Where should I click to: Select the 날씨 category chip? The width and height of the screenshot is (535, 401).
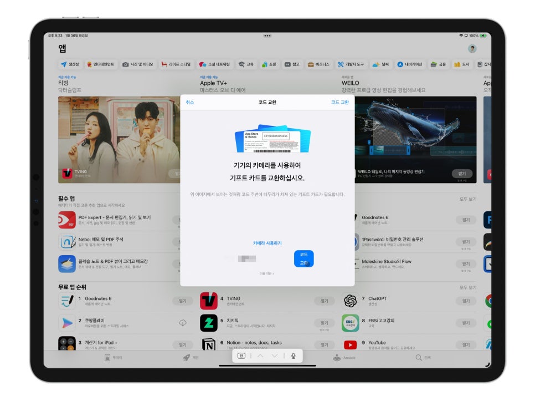click(381, 64)
